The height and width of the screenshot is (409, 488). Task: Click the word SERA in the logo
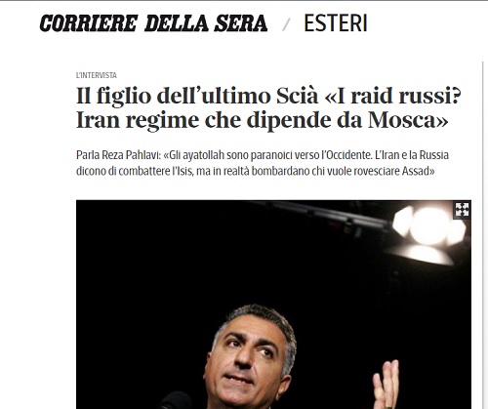(241, 23)
